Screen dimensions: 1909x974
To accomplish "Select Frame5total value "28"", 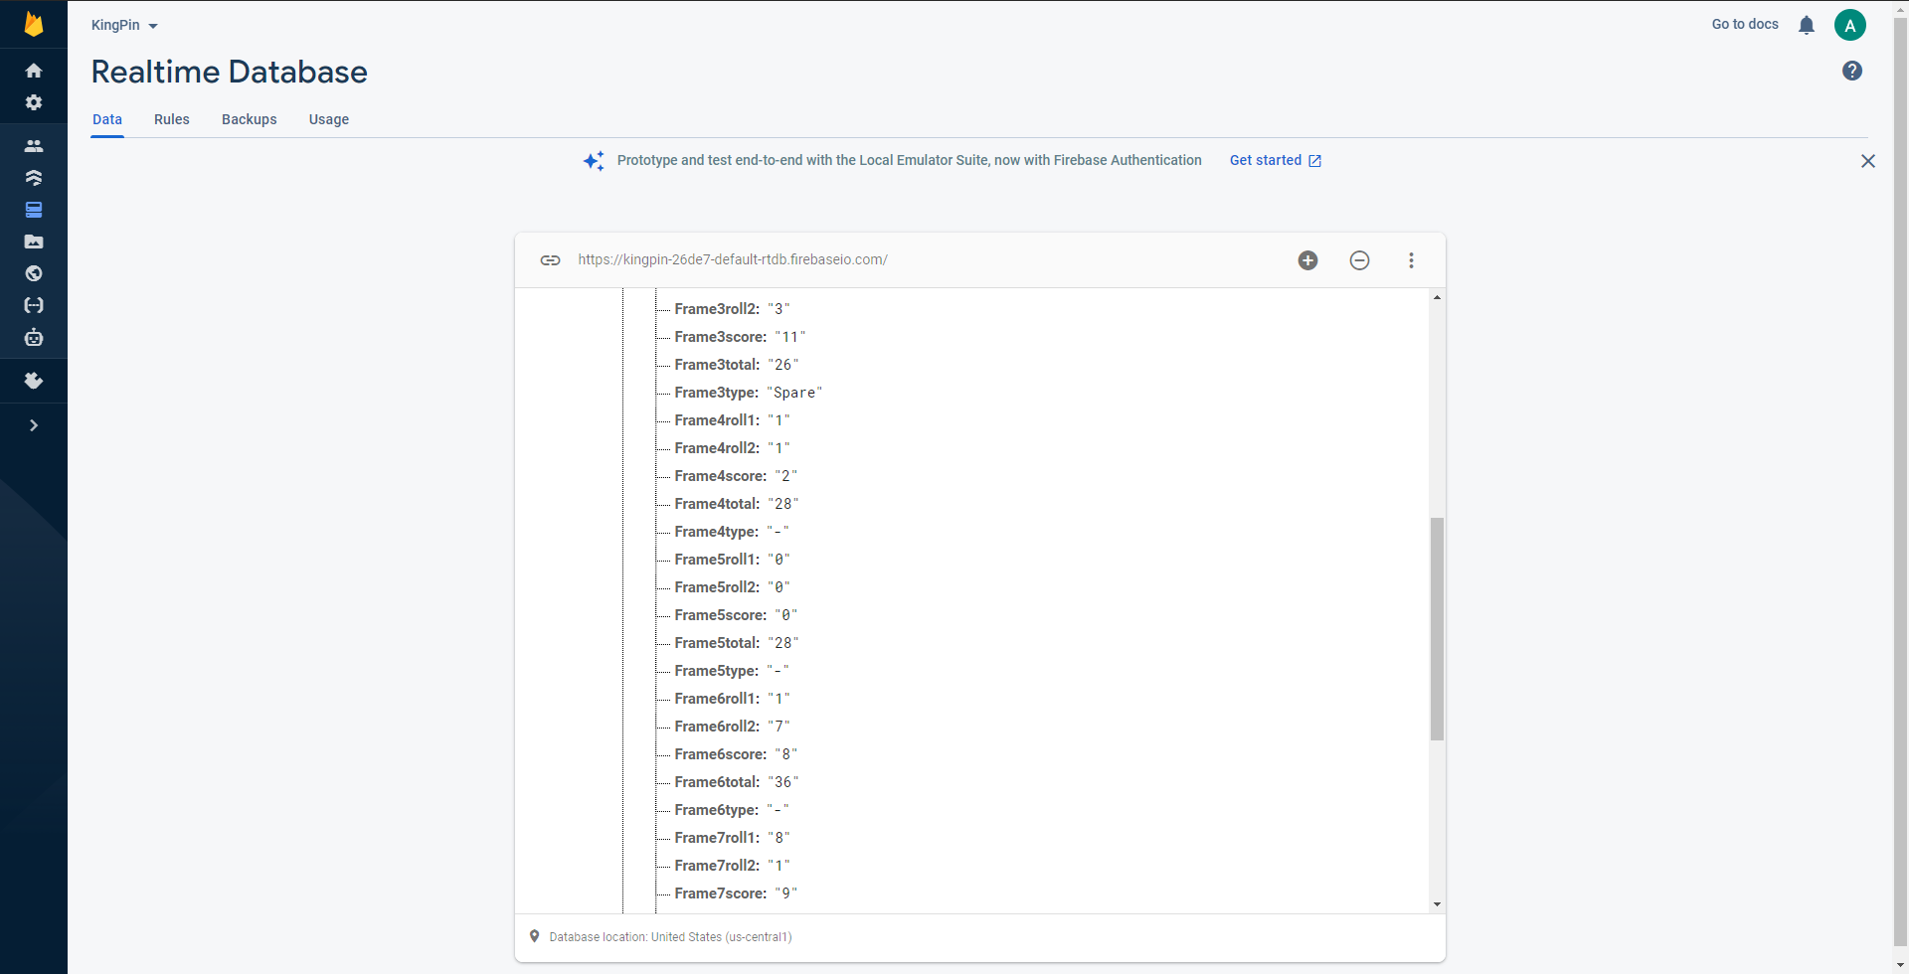I will coord(782,643).
